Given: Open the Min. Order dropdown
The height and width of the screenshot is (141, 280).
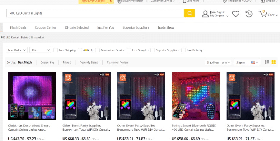Looking at the screenshot, I should tap(17, 50).
